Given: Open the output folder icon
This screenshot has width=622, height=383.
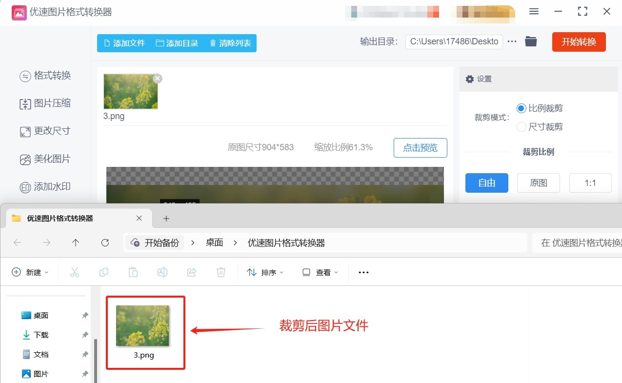Looking at the screenshot, I should click(x=531, y=41).
